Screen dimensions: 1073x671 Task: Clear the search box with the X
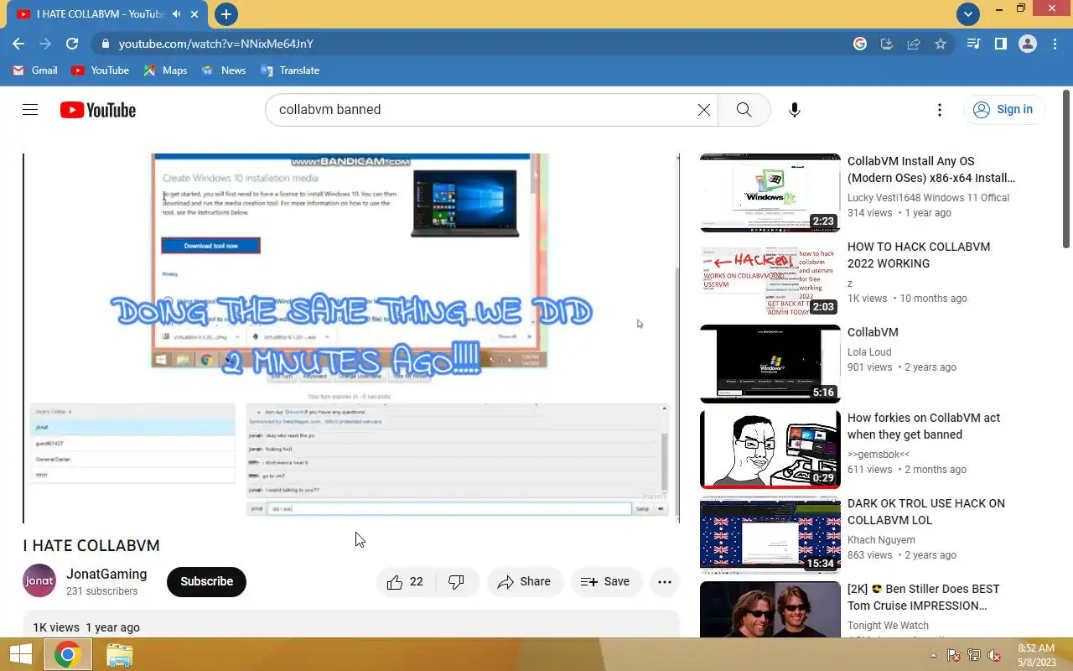tap(704, 110)
